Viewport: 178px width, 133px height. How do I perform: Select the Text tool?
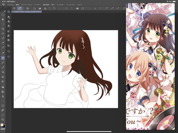tap(3, 96)
